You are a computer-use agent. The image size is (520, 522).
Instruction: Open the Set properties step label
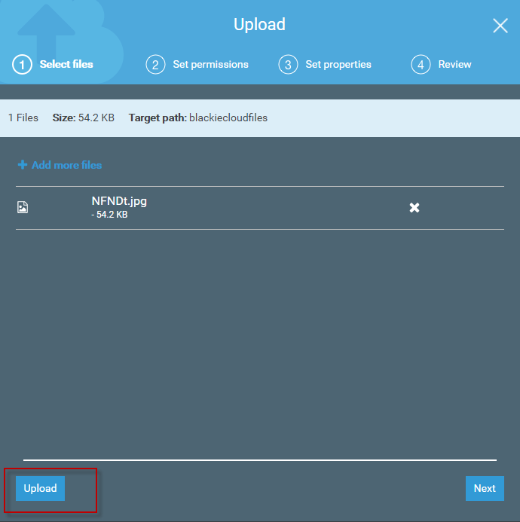pyautogui.click(x=338, y=65)
